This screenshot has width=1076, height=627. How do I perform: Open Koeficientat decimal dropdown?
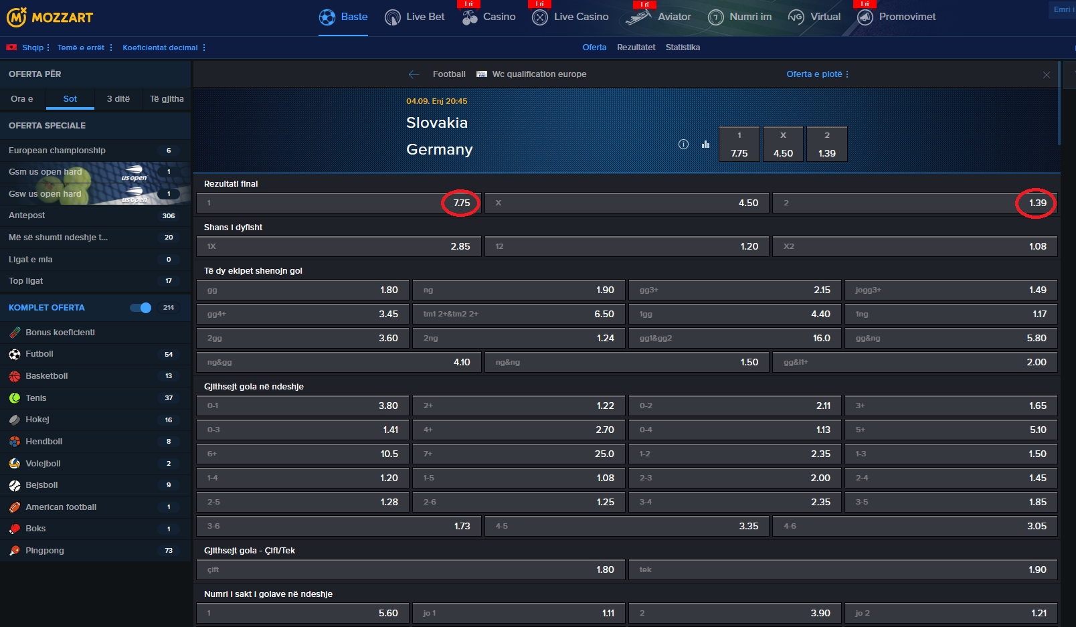(164, 48)
